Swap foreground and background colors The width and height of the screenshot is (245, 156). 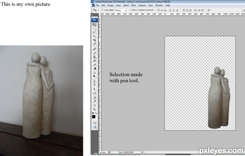(96, 113)
